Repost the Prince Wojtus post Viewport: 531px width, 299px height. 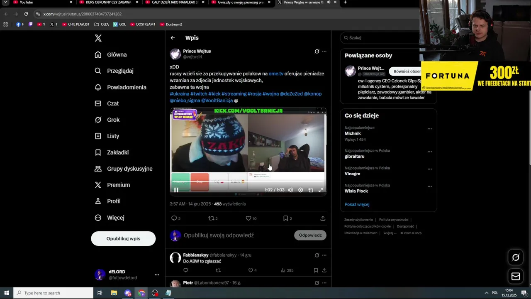[211, 218]
